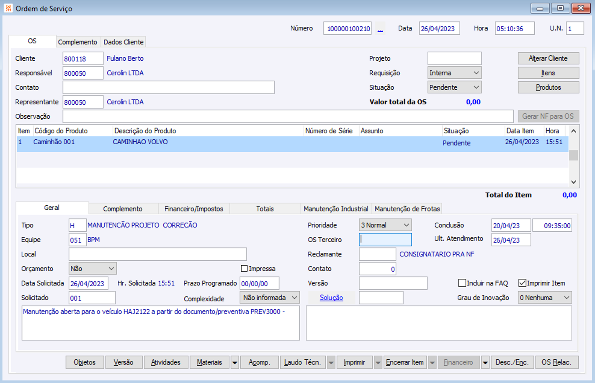Open arrow menu beside Laudo Técn. button

pyautogui.click(x=331, y=363)
